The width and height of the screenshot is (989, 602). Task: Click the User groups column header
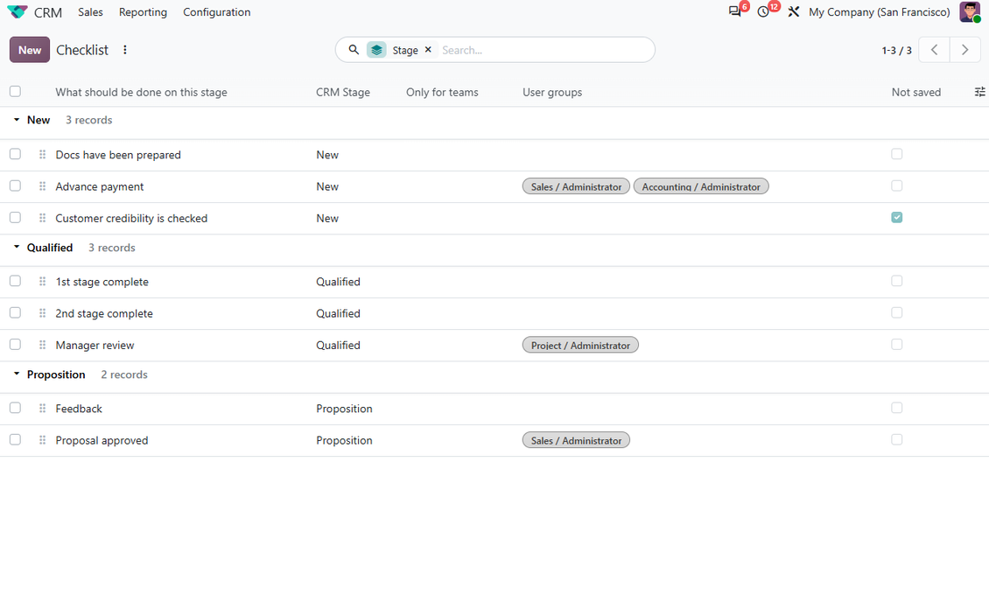[552, 92]
